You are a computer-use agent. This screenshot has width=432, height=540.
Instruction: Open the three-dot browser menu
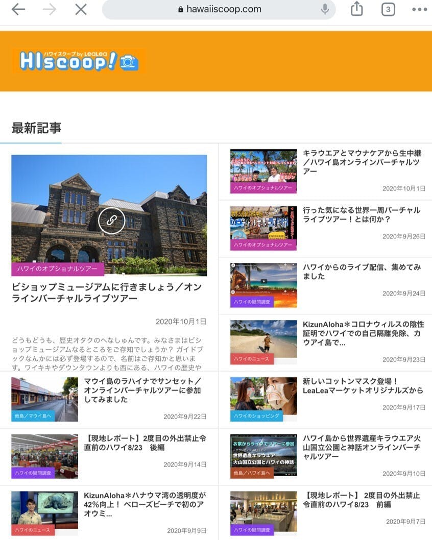tap(419, 9)
